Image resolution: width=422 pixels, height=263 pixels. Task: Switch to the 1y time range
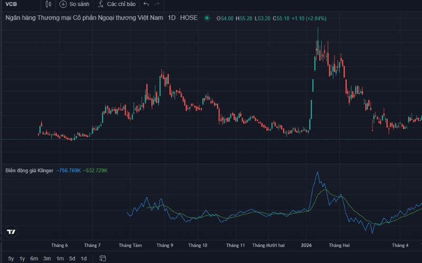tap(22, 258)
